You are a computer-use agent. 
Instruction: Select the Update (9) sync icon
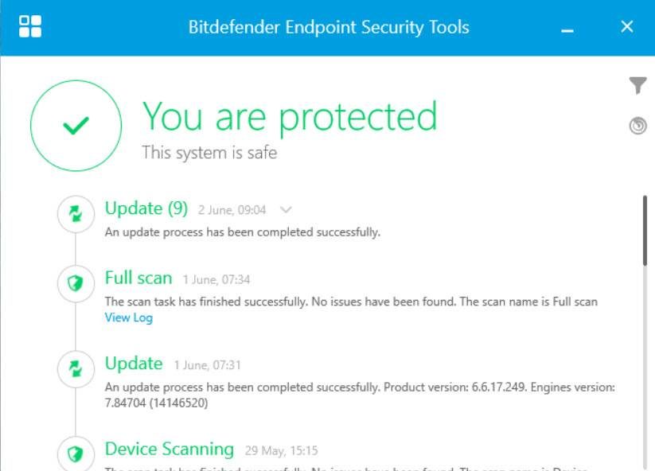tap(76, 214)
